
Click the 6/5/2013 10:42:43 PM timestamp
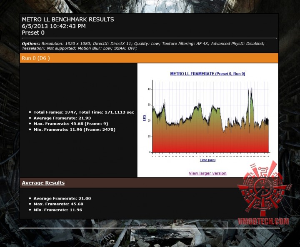[54, 26]
